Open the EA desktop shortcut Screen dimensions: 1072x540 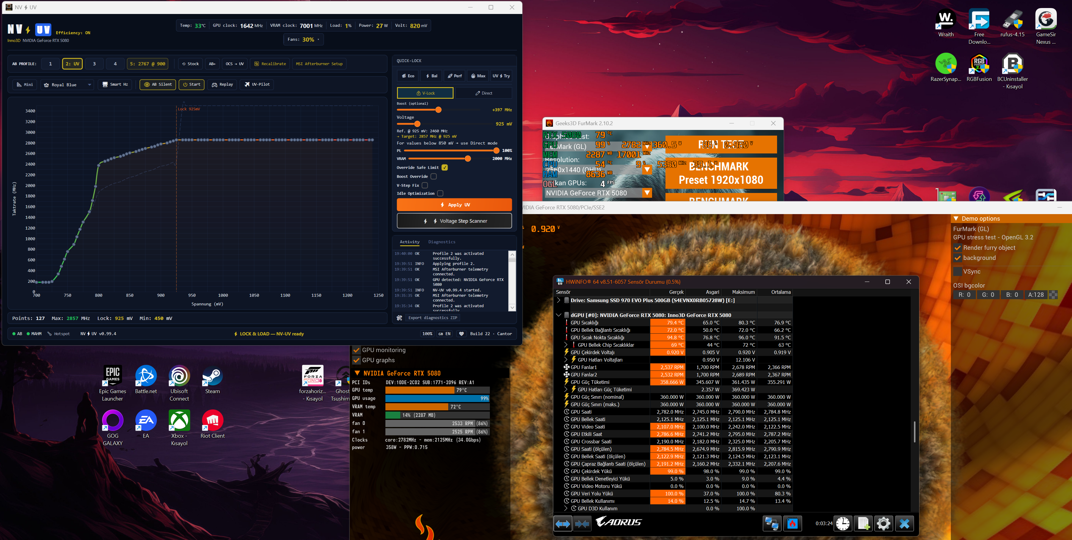coord(146,424)
